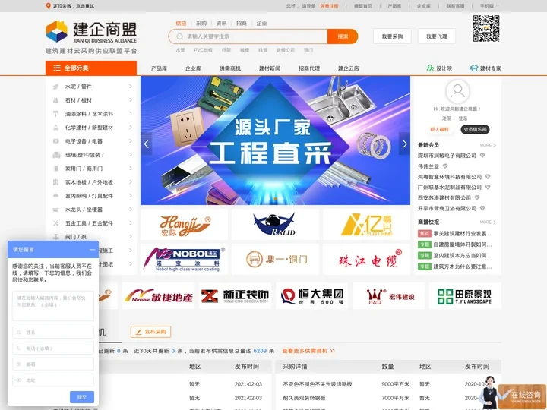Click the 室内照明 lamp icon
Screen dimensions: 547x410
pyautogui.click(x=55, y=196)
